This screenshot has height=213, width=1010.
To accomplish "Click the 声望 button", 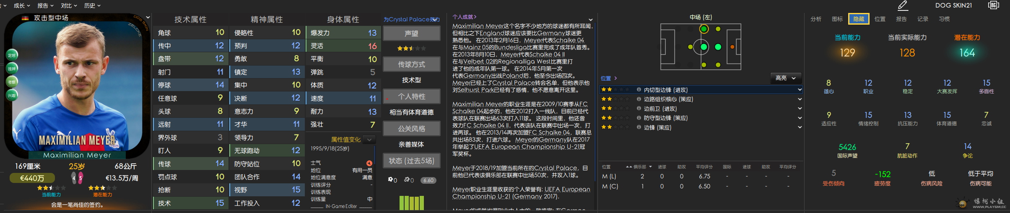I will tap(411, 33).
